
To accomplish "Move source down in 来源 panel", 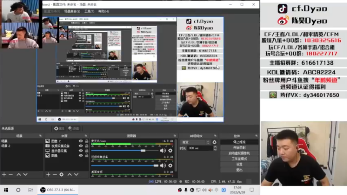I will [76, 175].
